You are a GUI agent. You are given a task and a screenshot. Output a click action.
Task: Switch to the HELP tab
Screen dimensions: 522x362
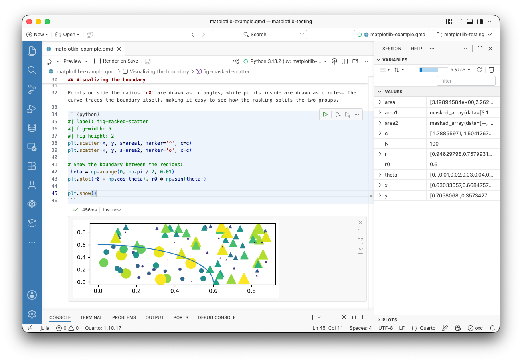pyautogui.click(x=416, y=49)
